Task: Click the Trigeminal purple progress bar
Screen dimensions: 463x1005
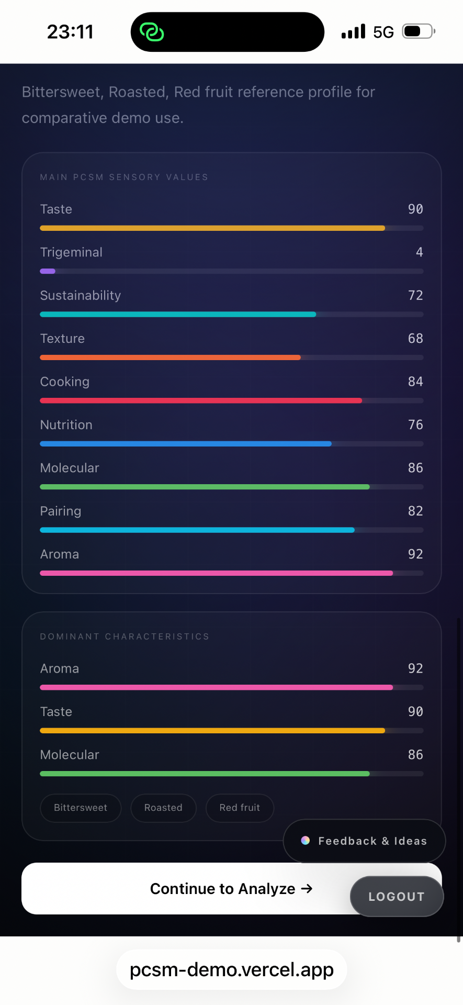Action: 48,271
